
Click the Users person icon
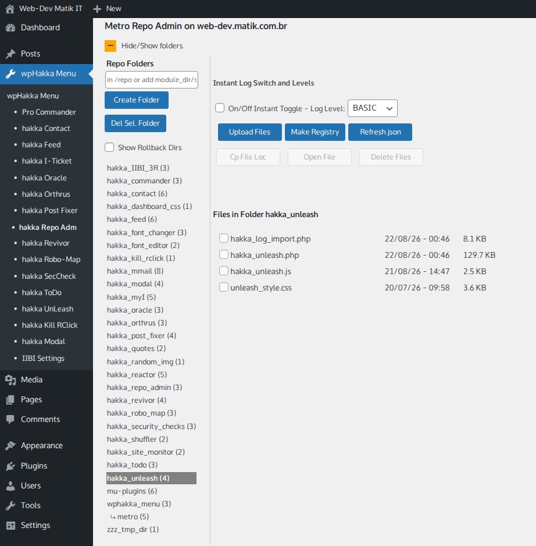(10, 486)
